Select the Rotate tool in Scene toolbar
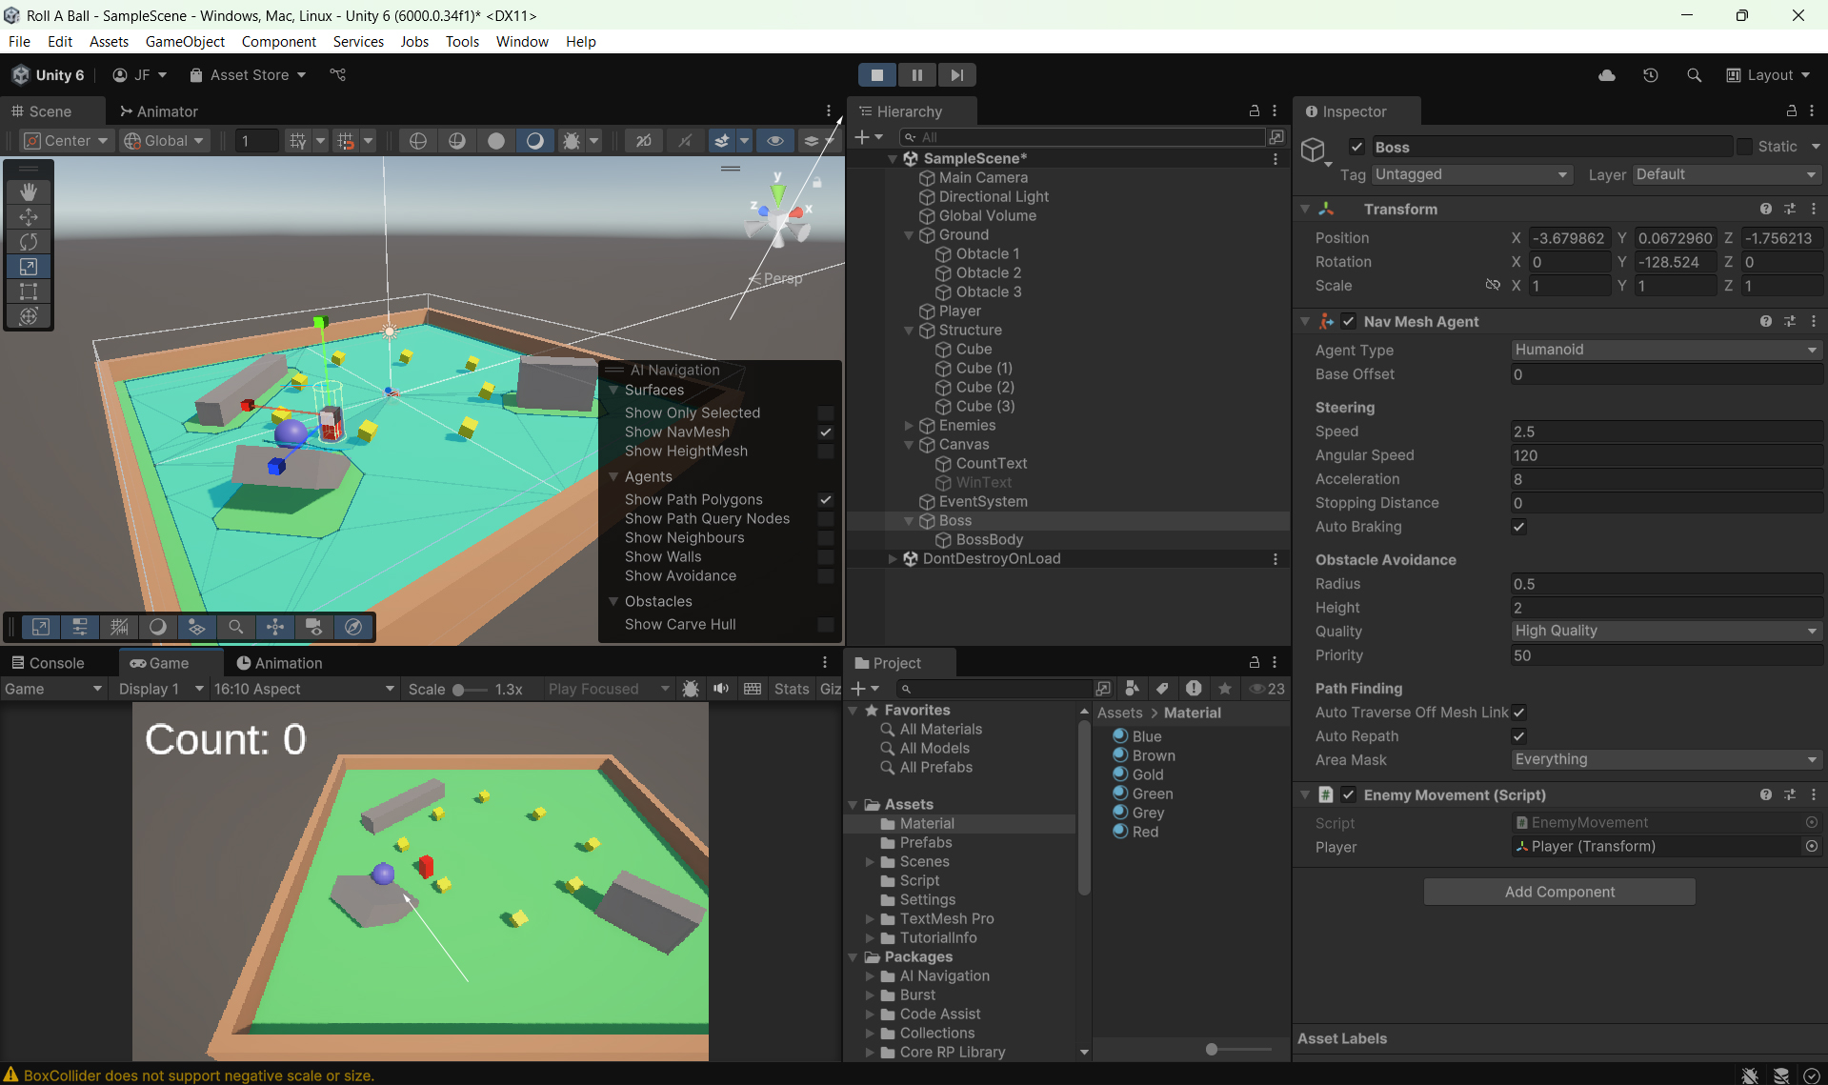The image size is (1828, 1085). [x=29, y=242]
